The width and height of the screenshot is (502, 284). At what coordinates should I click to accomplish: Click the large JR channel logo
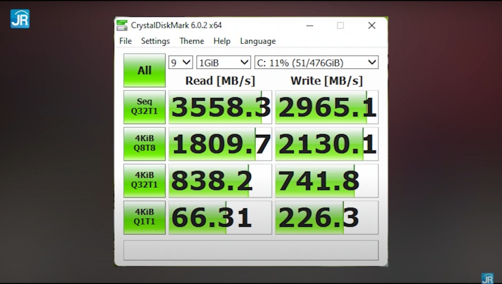pyautogui.click(x=19, y=18)
